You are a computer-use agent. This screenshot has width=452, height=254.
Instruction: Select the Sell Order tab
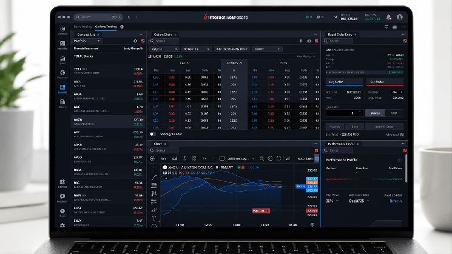[x=385, y=82]
